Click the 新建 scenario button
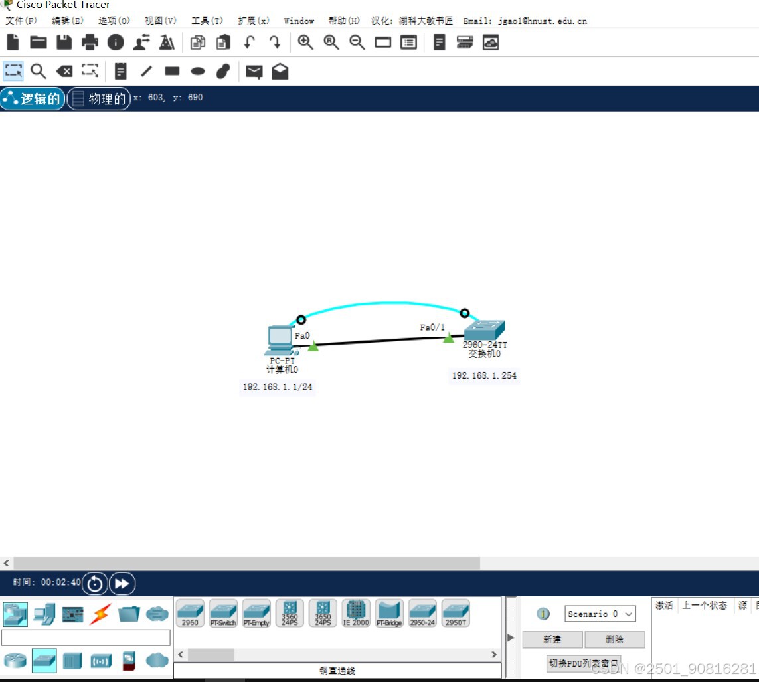 [x=552, y=639]
